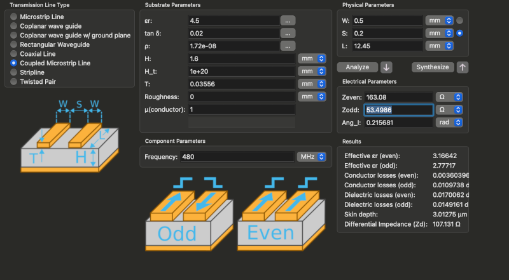Open the εr material browse button
Image resolution: width=509 pixels, height=280 pixels.
[288, 20]
